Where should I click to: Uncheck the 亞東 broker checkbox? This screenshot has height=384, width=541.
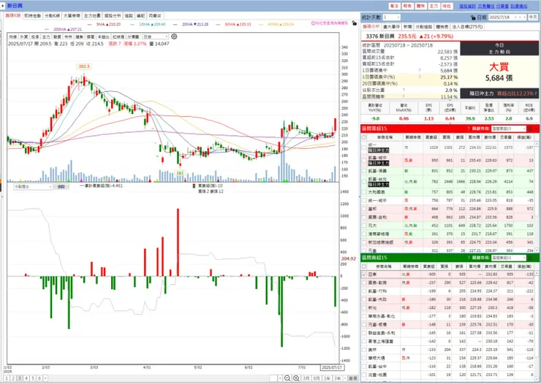coord(364,274)
